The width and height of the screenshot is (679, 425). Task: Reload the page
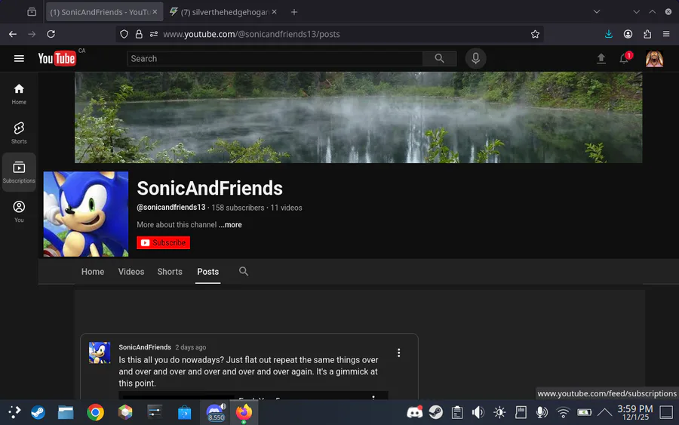[x=51, y=34]
